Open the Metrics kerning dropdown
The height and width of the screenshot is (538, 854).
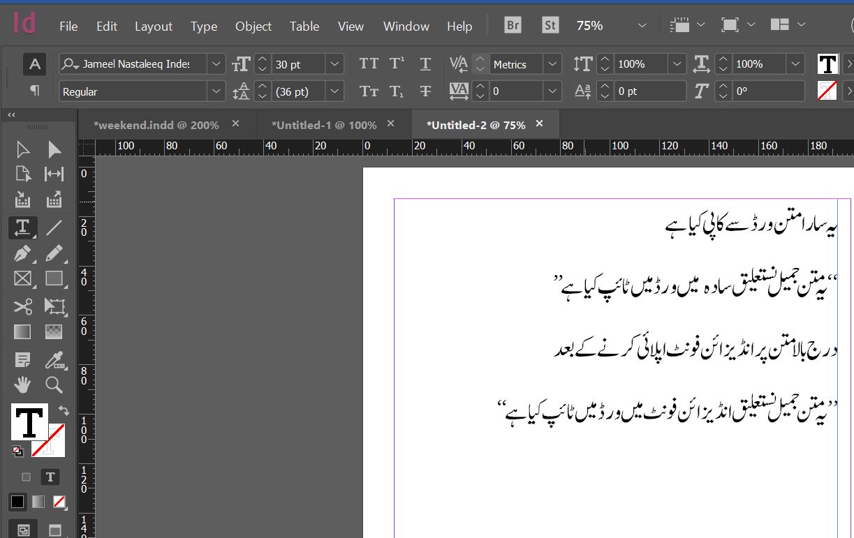point(553,64)
